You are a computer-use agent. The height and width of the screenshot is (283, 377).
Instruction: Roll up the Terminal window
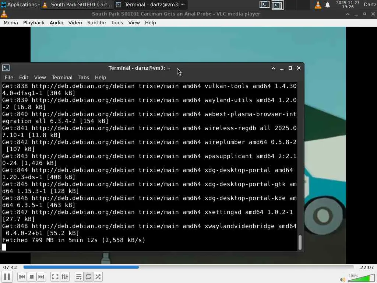tap(274, 68)
